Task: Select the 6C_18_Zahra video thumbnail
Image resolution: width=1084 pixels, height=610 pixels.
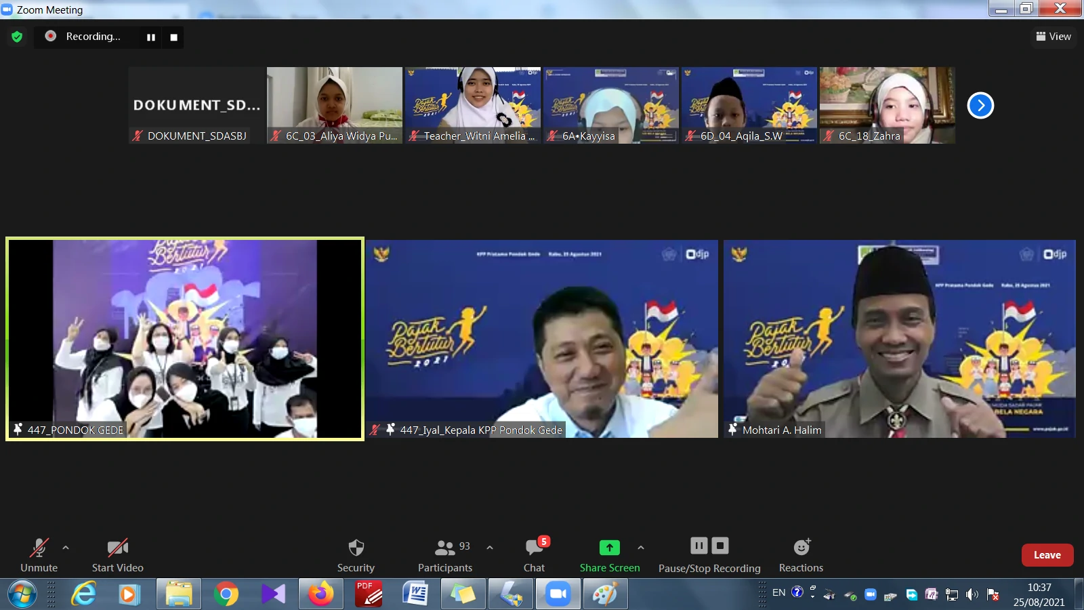Action: (x=887, y=105)
